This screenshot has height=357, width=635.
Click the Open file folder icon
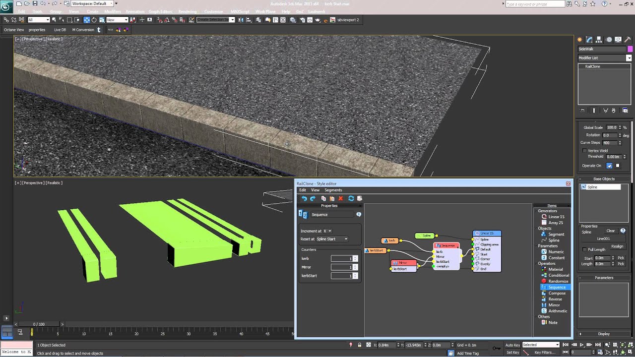pos(26,3)
